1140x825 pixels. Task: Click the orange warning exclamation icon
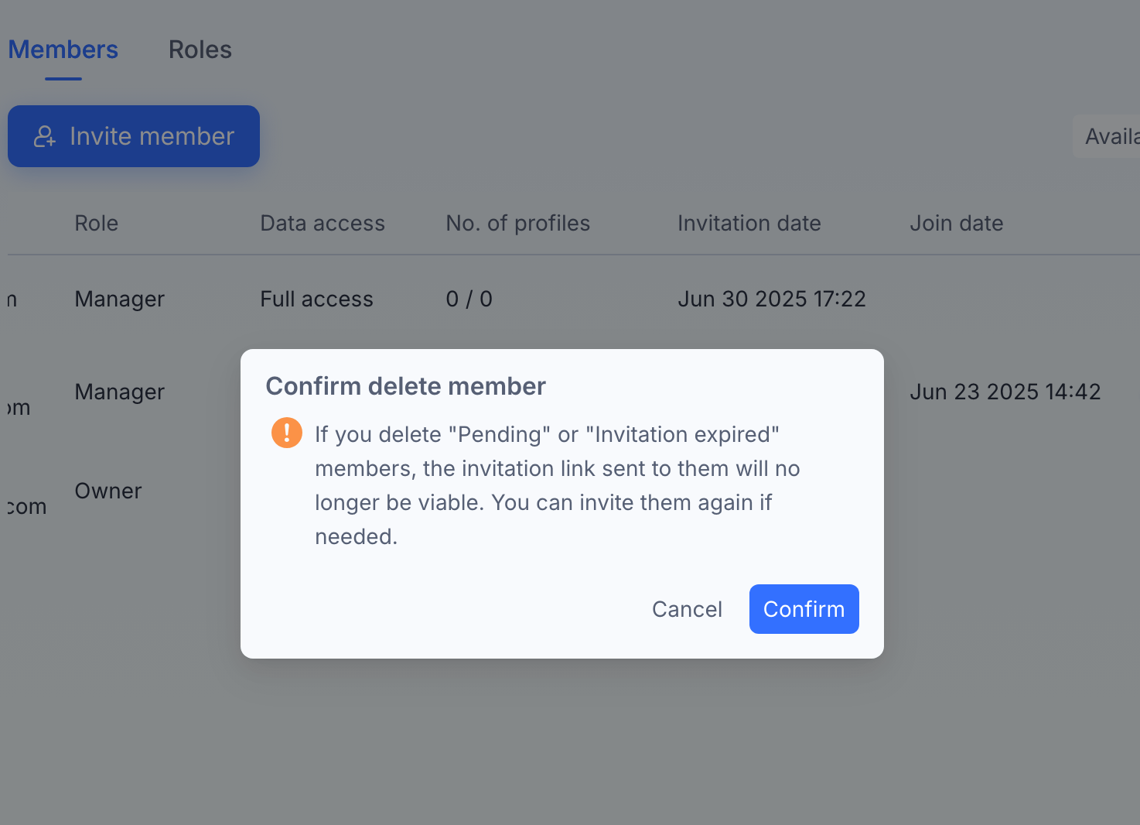click(287, 433)
